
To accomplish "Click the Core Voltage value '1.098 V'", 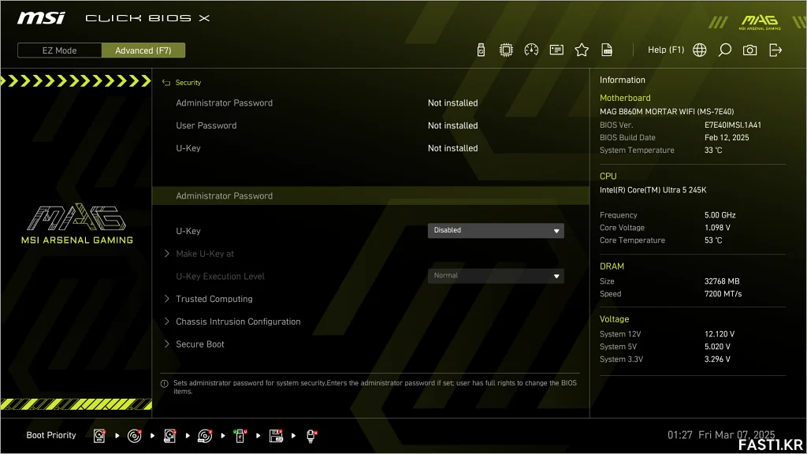I will (x=717, y=228).
